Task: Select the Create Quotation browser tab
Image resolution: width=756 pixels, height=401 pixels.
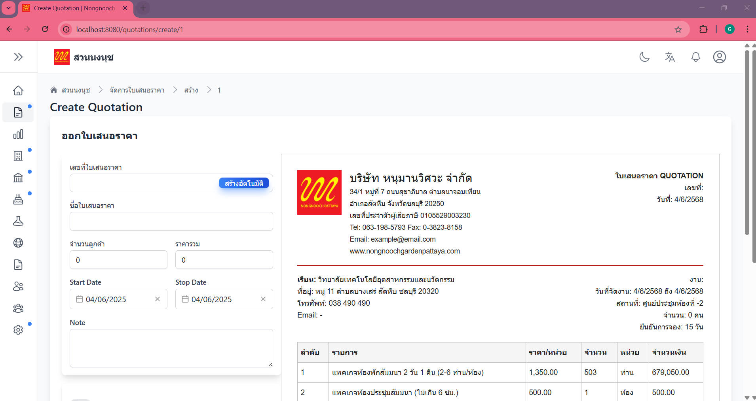Action: [74, 8]
